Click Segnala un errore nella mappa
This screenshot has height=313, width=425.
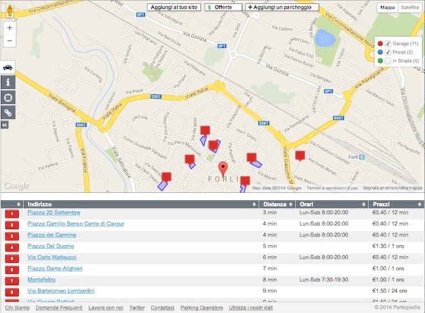[392, 188]
